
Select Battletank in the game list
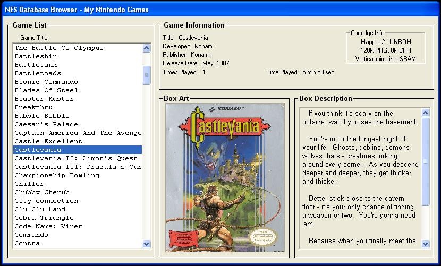point(78,65)
